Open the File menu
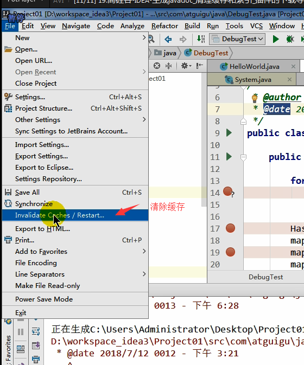The width and height of the screenshot is (304, 365). [10, 26]
